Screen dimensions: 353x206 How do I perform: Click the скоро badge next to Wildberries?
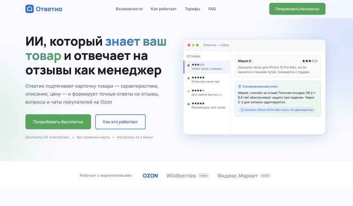(203, 176)
